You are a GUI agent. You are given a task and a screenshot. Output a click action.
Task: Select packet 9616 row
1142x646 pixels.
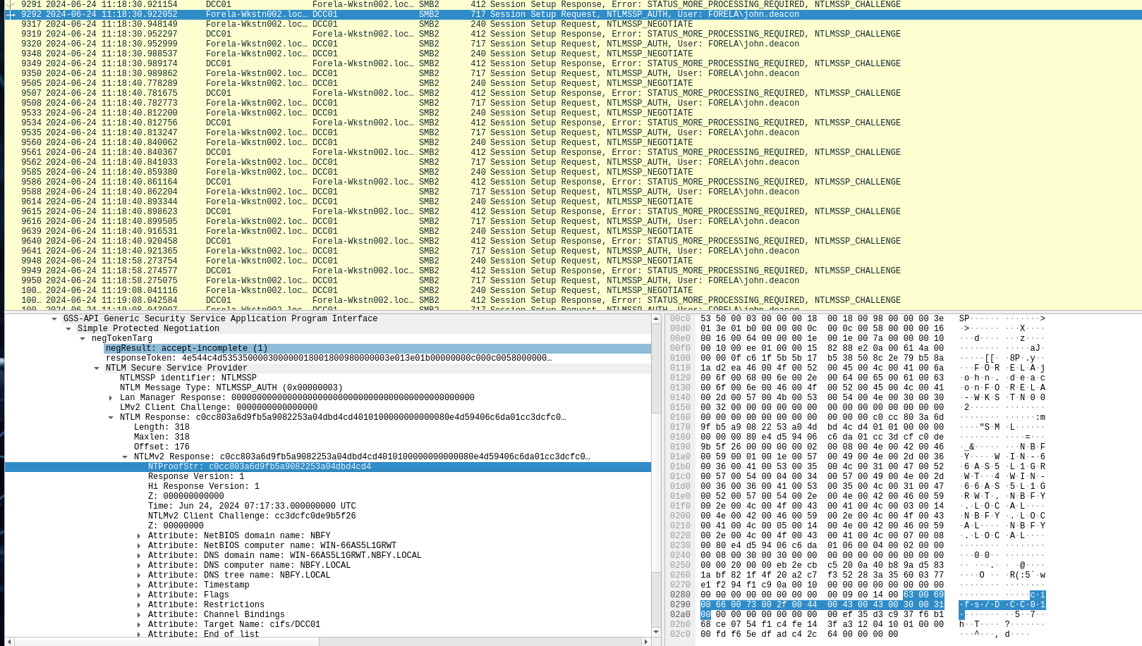[573, 221]
